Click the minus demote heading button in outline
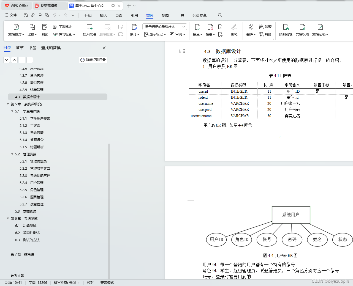The height and width of the screenshot is (286, 353). [x=30, y=60]
